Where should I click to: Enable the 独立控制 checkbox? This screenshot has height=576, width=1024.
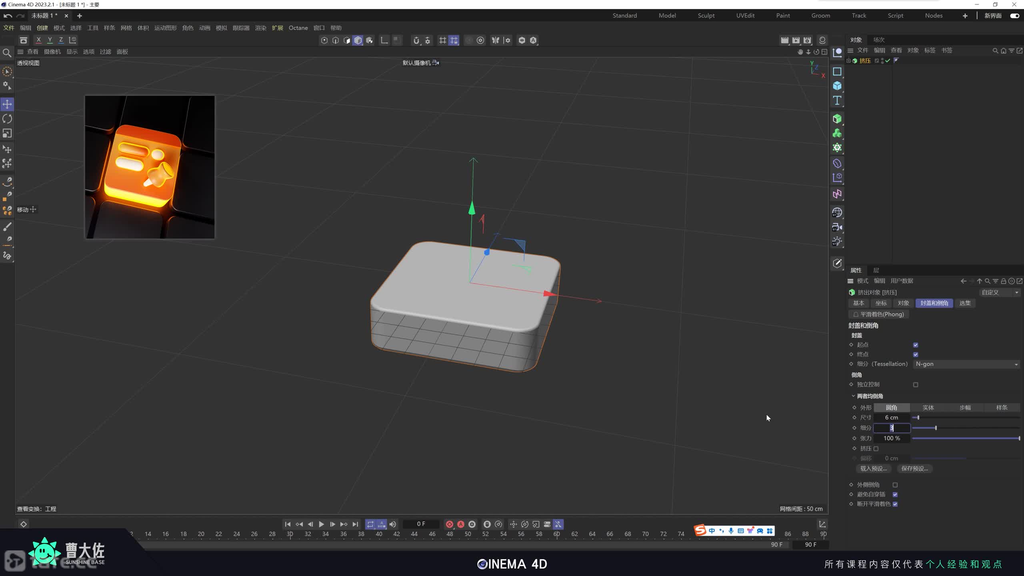click(x=915, y=384)
